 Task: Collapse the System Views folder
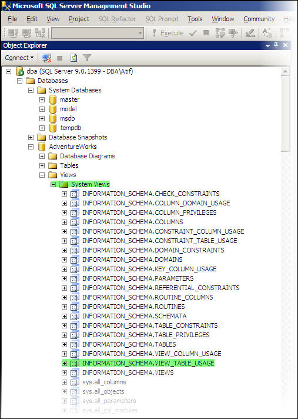point(53,184)
